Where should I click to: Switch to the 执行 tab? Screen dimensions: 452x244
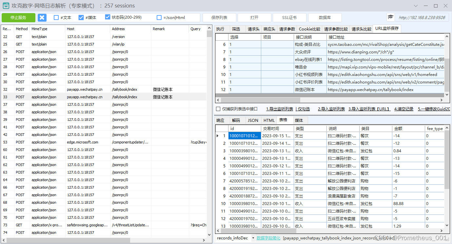tap(220, 29)
